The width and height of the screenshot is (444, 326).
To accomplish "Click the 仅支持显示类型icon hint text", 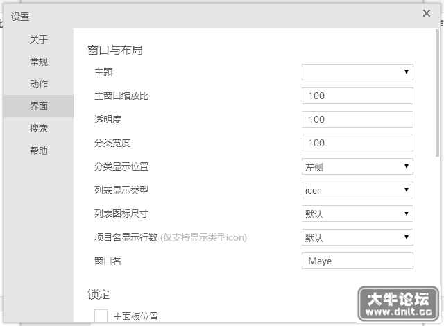I will point(203,237).
